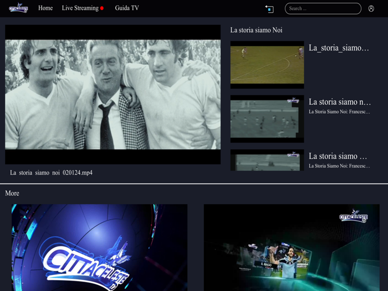Play the main La storia siamo noi video
The height and width of the screenshot is (291, 388).
[x=113, y=94]
